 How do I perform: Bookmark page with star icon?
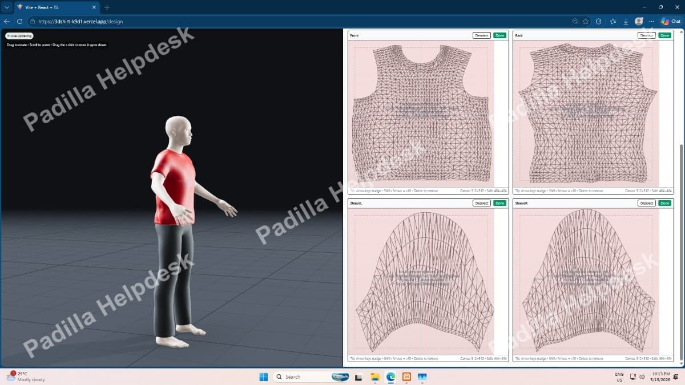[586, 21]
